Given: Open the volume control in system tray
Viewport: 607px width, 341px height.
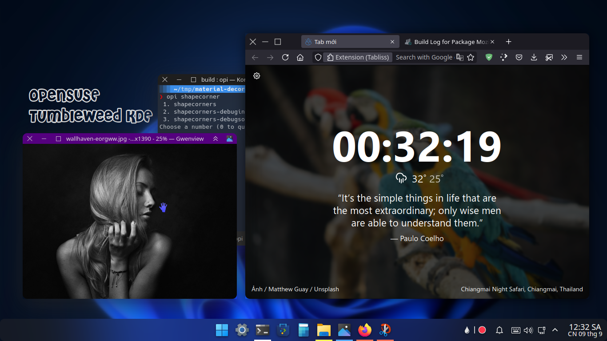Looking at the screenshot, I should (x=528, y=330).
